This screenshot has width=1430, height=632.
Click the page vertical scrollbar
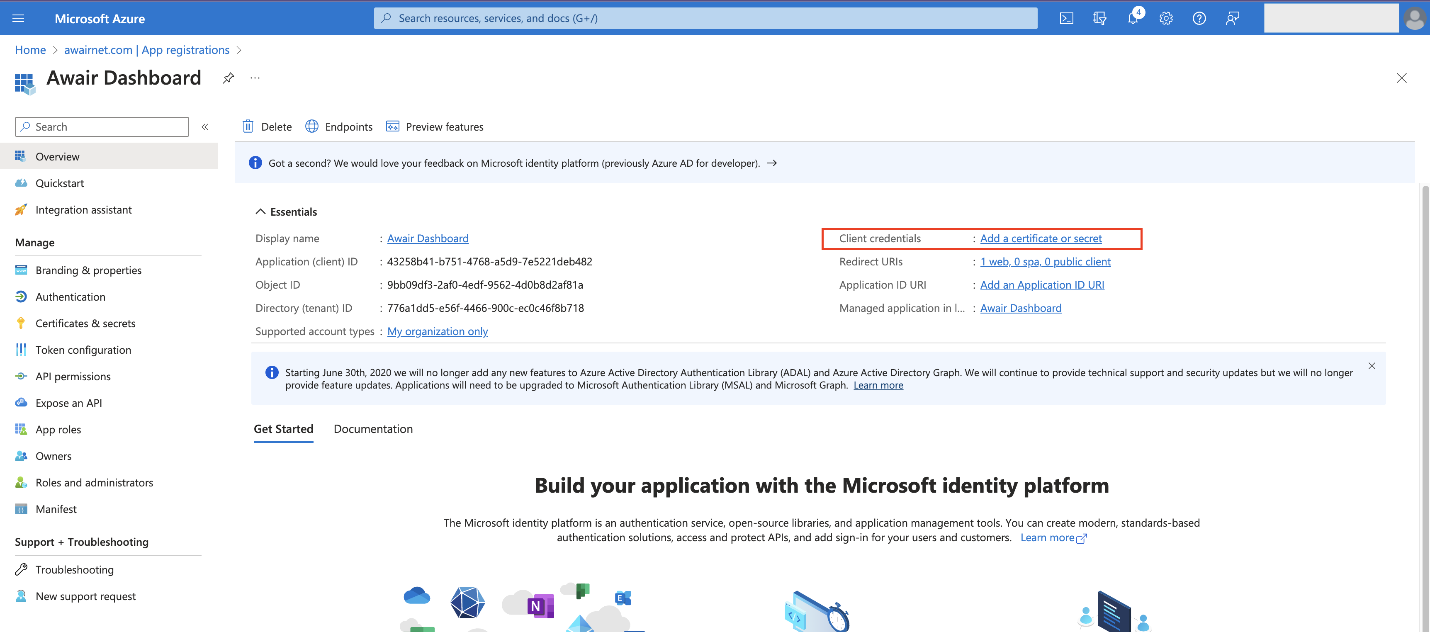coord(1425,408)
